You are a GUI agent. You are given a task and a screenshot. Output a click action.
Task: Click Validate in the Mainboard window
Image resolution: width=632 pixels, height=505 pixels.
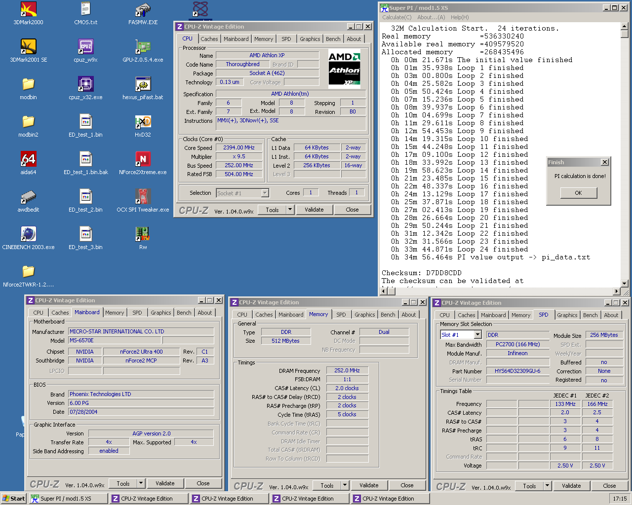click(x=165, y=483)
